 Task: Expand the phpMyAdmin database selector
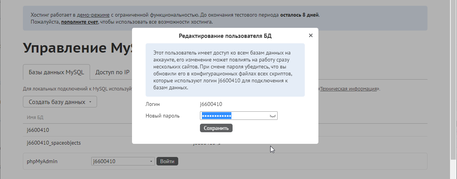[x=123, y=162]
